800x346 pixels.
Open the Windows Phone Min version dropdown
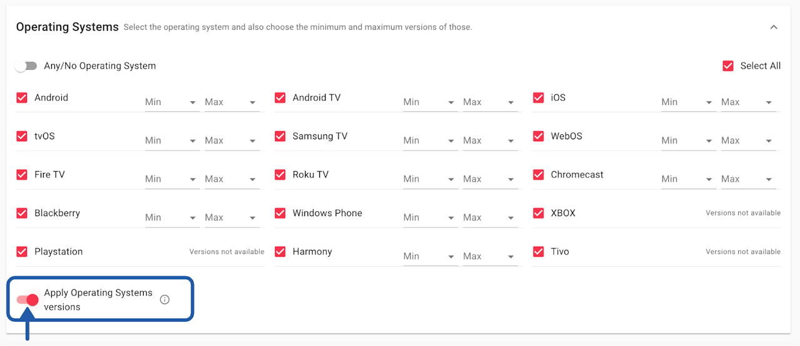(x=429, y=218)
